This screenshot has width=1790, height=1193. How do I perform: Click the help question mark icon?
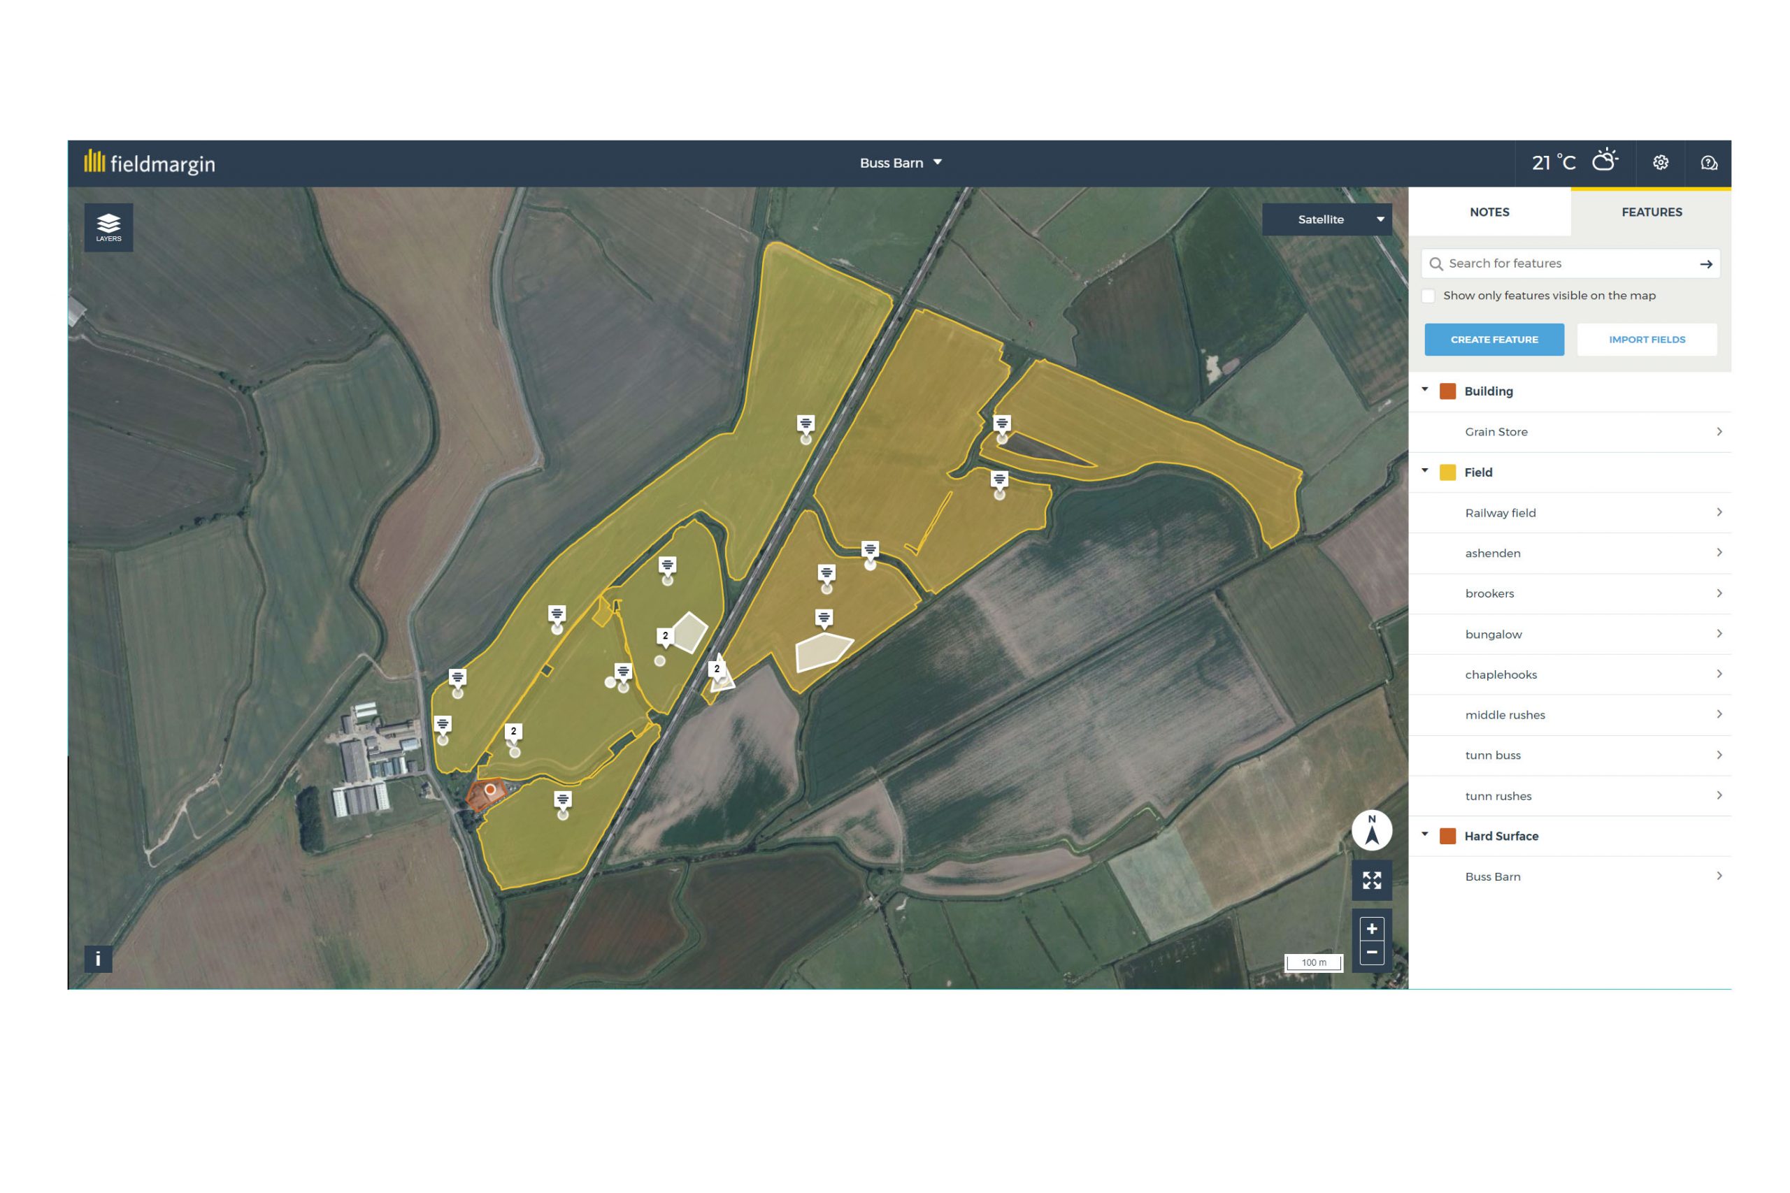(1709, 162)
